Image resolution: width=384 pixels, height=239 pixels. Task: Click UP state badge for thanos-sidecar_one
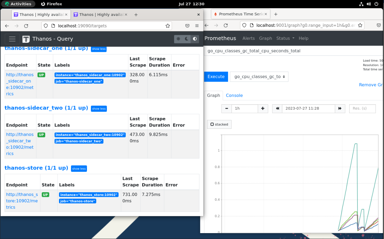41,75
